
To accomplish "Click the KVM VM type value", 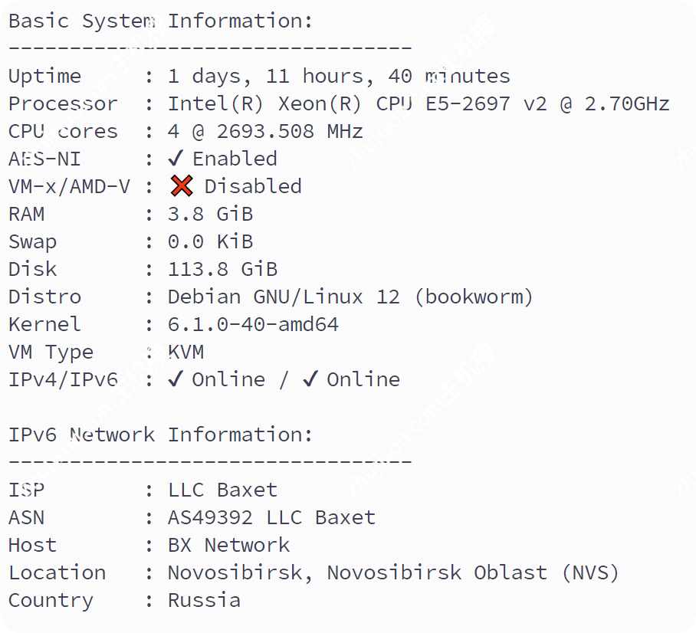I will click(185, 352).
